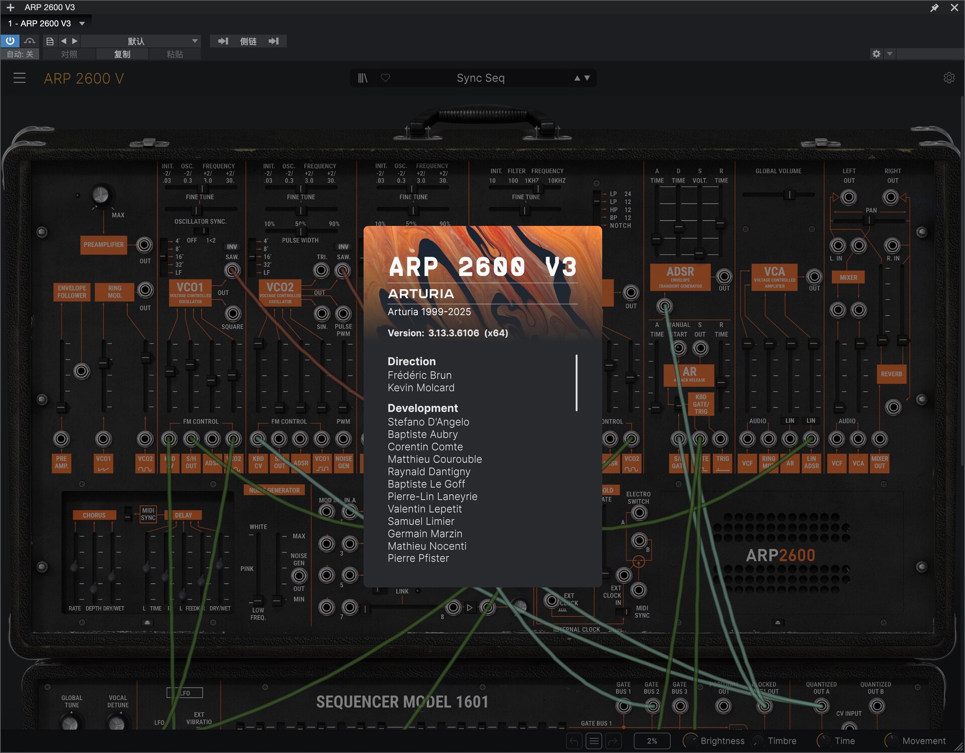This screenshot has height=753, width=965.
Task: Click the sidechain input arrow icon left of 侧链
Action: click(223, 41)
